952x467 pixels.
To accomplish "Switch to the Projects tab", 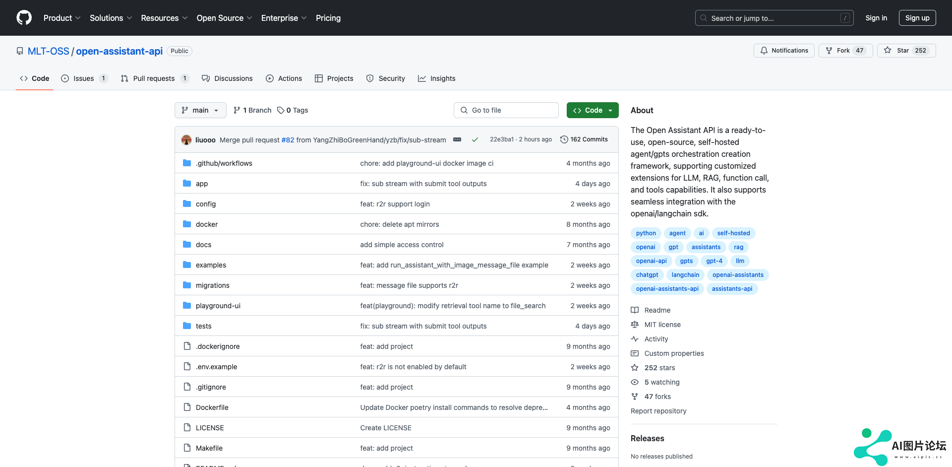I will [x=334, y=78].
